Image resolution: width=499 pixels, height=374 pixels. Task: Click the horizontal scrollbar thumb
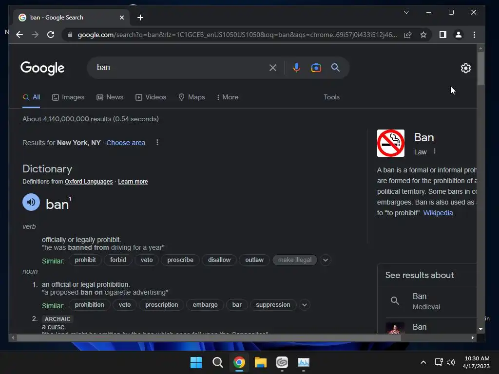pyautogui.click(x=209, y=338)
